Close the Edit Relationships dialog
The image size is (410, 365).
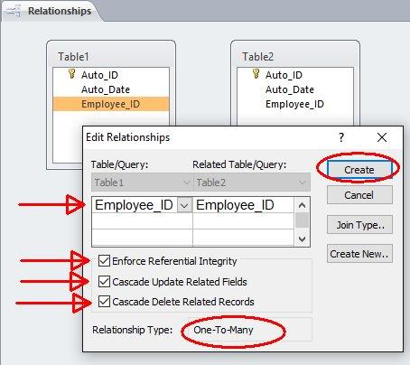382,137
